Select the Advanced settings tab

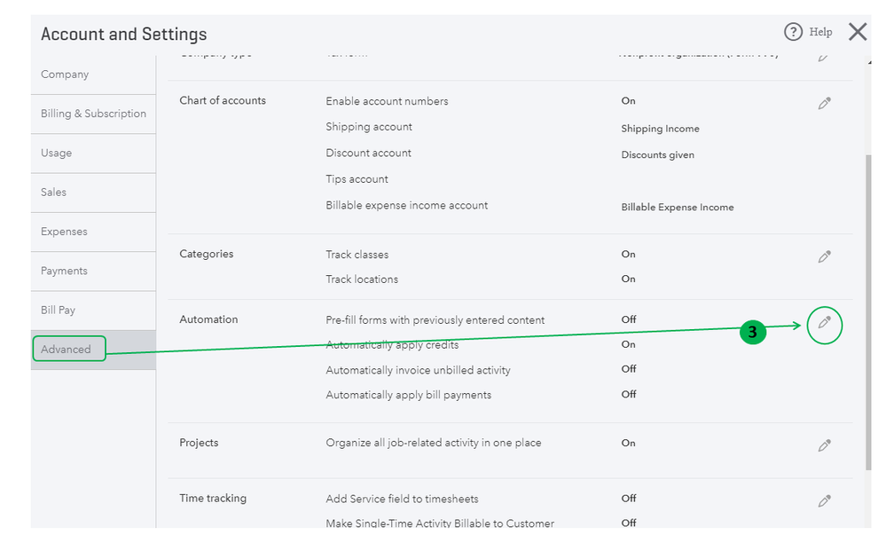[x=67, y=349]
